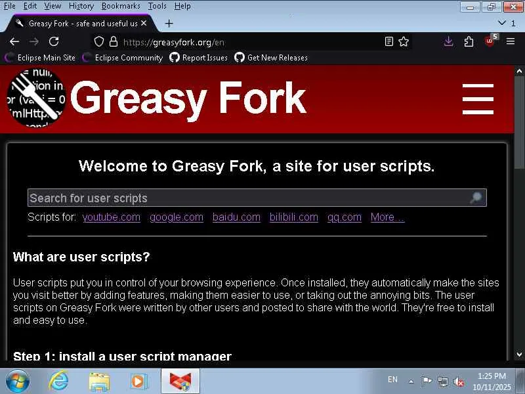Open scripts for baidu.com
Viewport: 525px width, 394px height.
[236, 217]
